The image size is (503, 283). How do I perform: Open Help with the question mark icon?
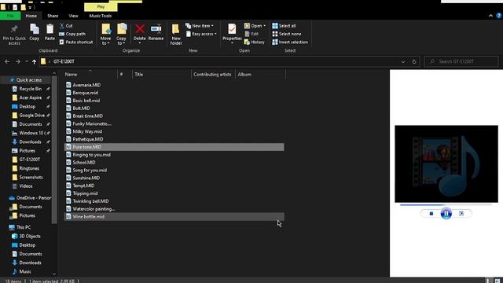pos(499,16)
